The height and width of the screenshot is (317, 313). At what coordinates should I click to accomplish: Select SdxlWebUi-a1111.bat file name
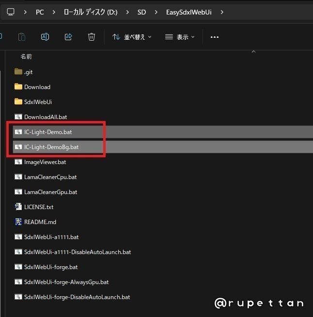click(x=51, y=237)
